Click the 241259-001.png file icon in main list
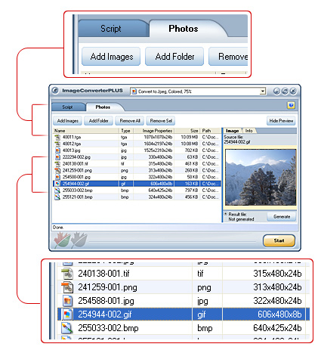Viewport: 321px width, 350px height. (x=57, y=170)
